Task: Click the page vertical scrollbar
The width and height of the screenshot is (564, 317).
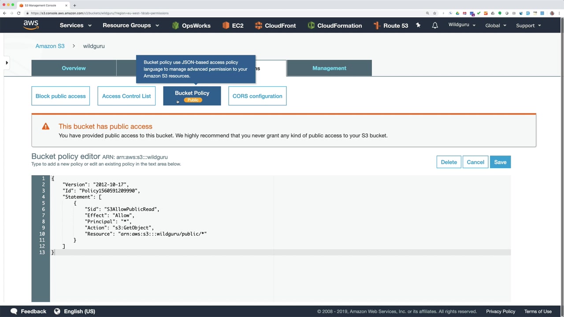Action: [562, 167]
